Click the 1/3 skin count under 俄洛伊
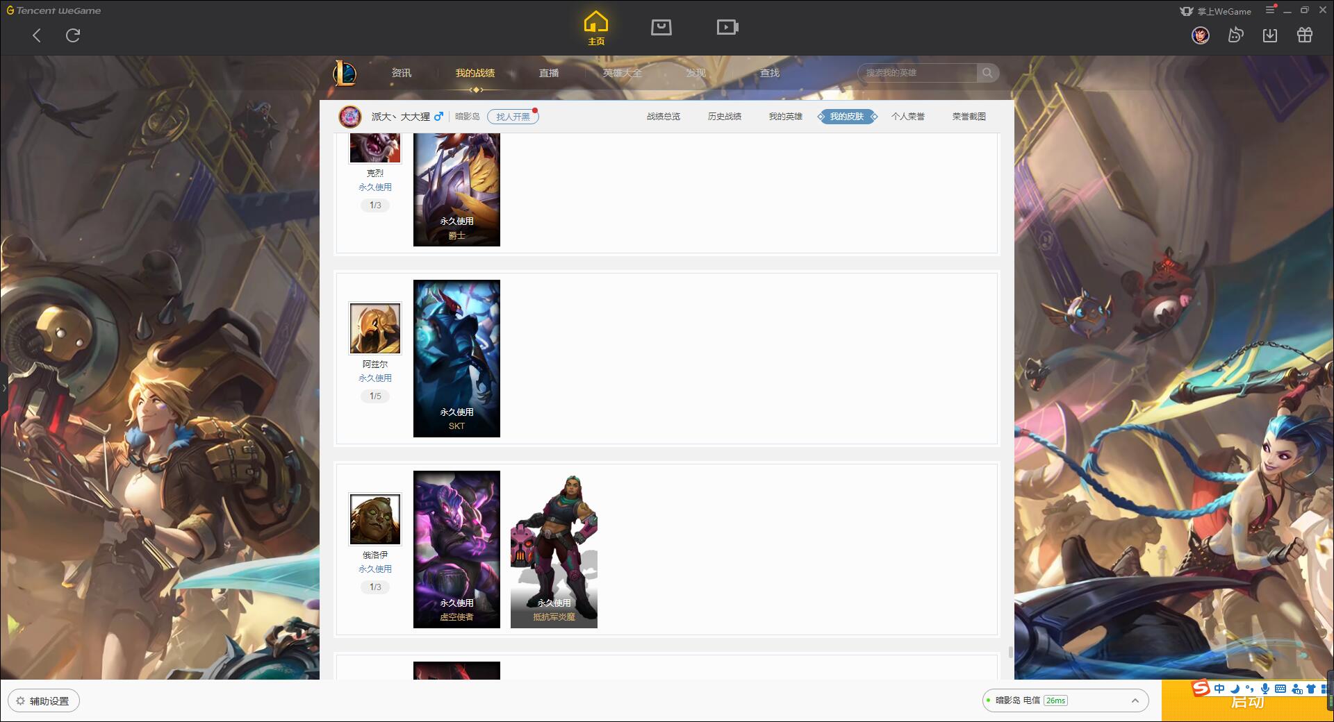 click(375, 587)
